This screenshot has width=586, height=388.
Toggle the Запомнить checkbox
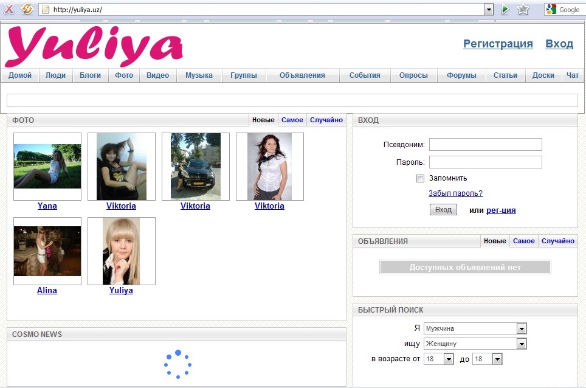[x=421, y=178]
